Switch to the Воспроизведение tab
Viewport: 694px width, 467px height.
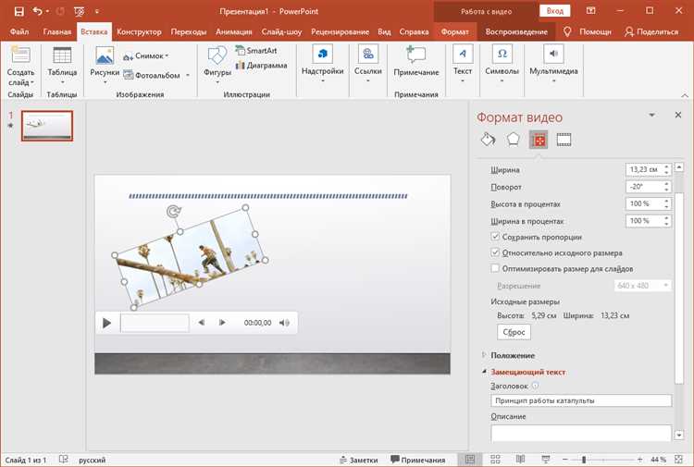(516, 31)
